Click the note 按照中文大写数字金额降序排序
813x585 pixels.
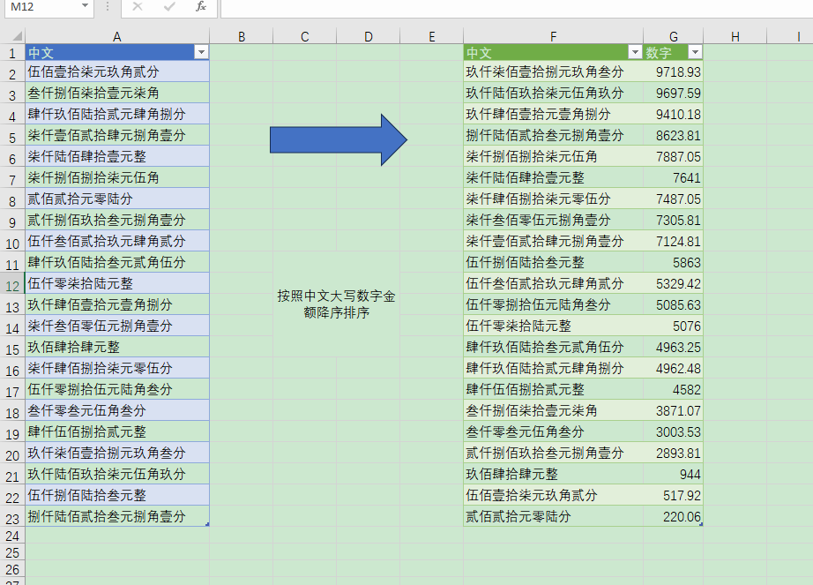click(x=336, y=304)
